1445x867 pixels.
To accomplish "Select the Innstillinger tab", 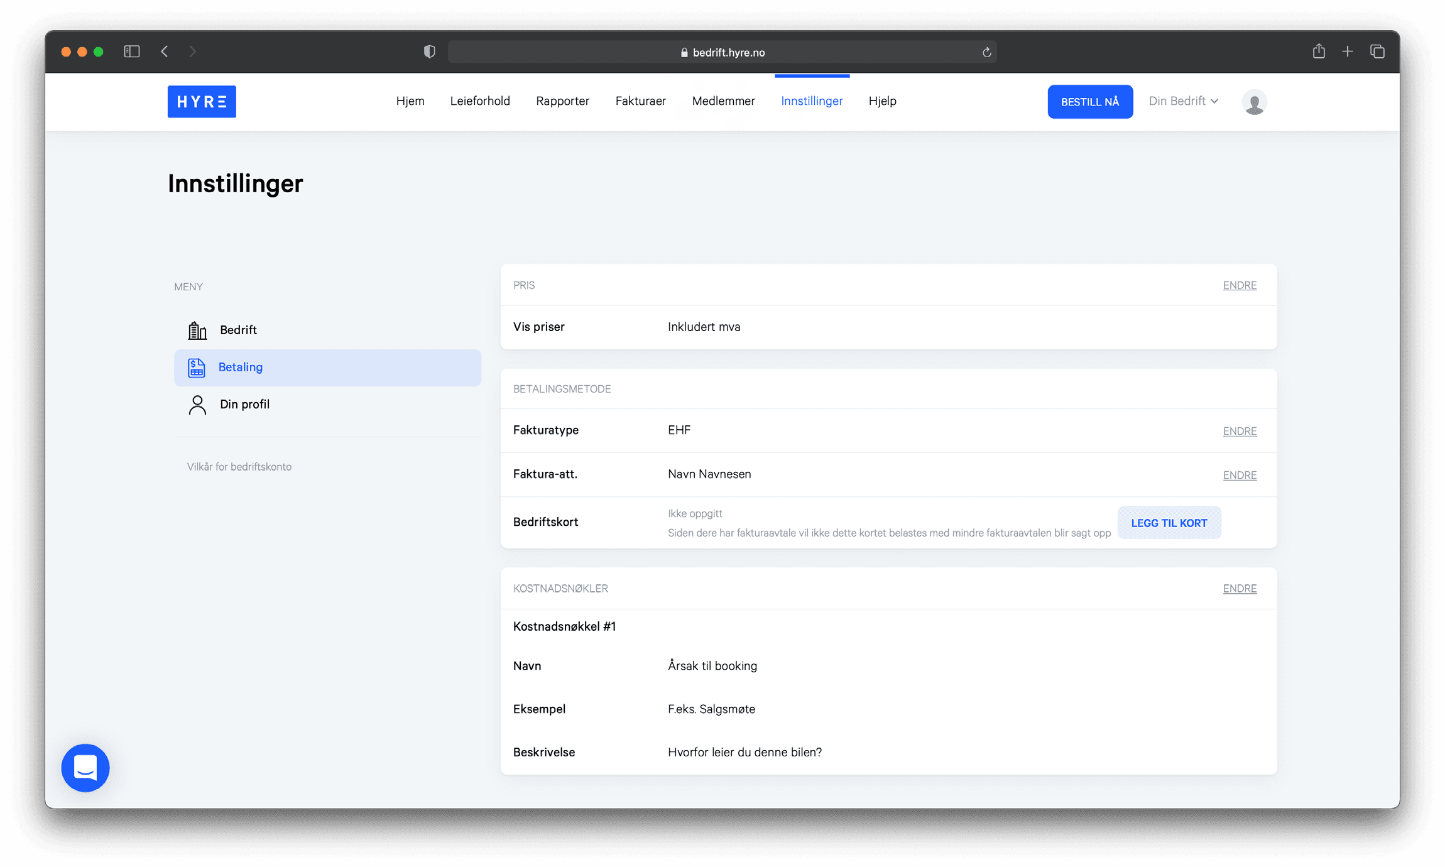I will point(812,101).
